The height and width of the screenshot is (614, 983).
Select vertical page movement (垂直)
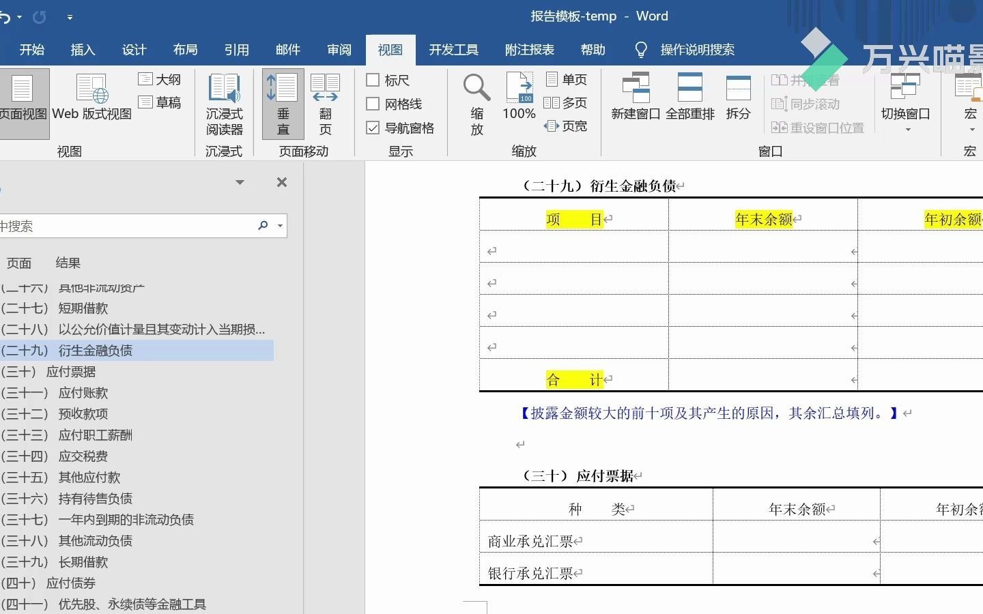283,104
